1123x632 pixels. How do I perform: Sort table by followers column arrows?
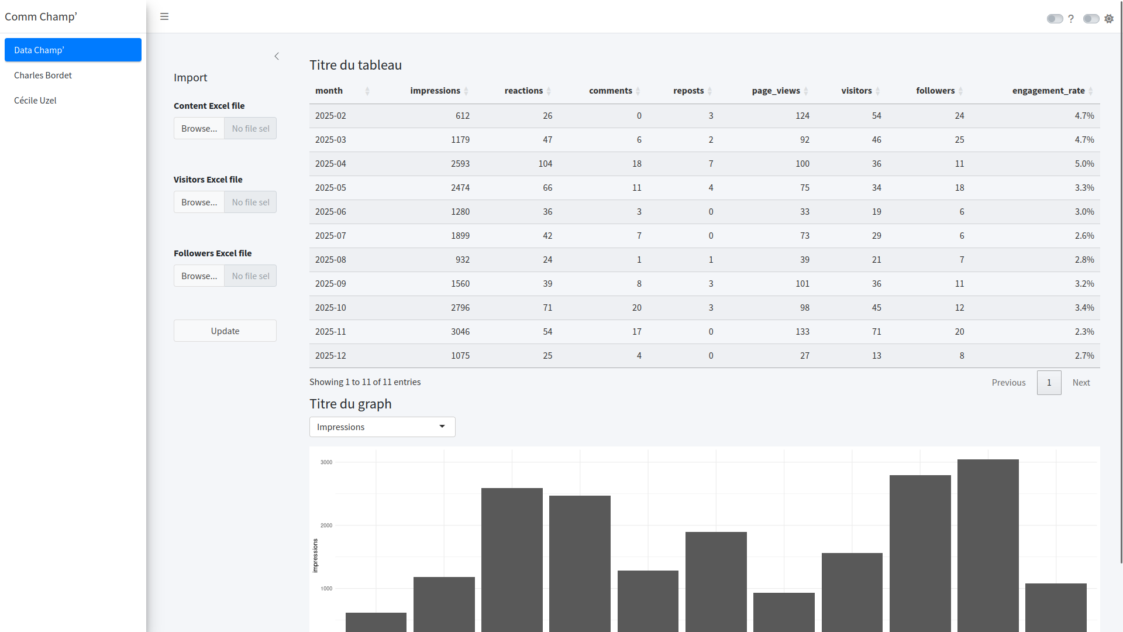click(960, 91)
